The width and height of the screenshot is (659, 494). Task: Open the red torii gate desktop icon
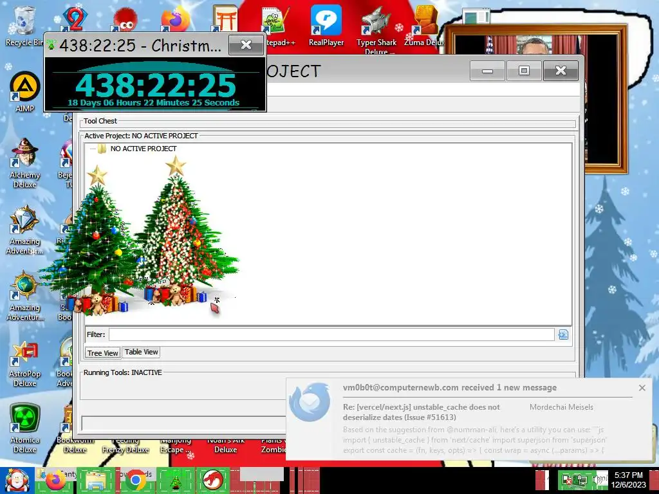point(225,19)
